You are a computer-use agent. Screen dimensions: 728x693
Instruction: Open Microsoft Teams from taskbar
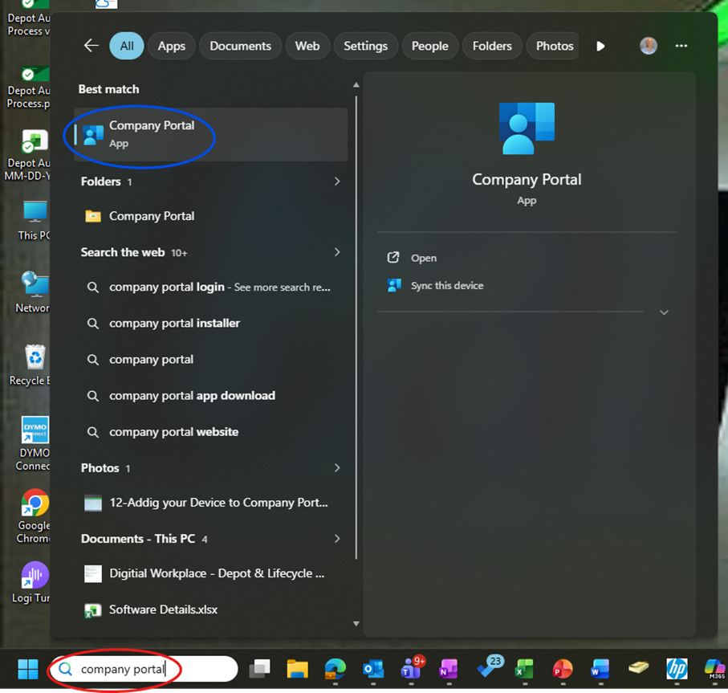point(412,669)
